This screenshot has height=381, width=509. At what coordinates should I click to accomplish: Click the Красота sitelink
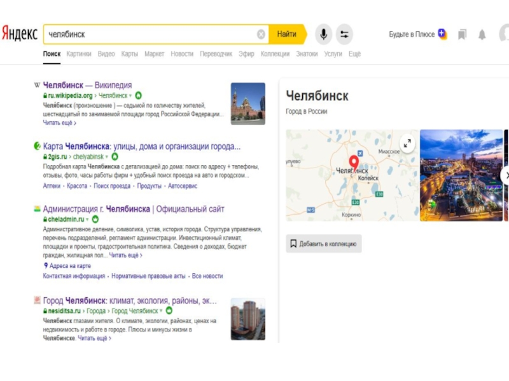pyautogui.click(x=77, y=186)
